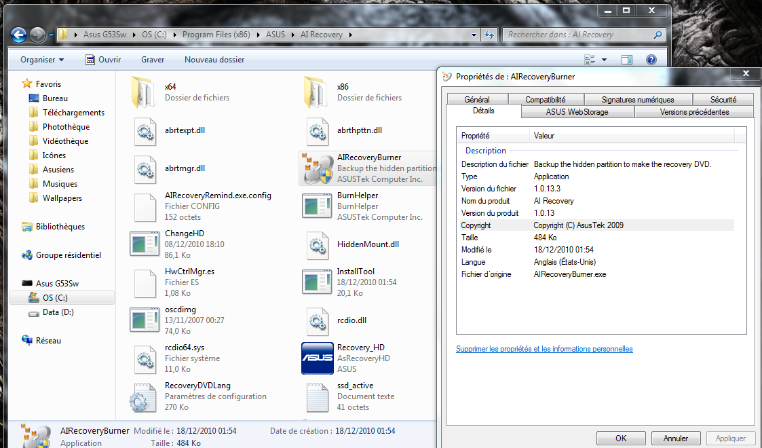
Task: Toggle the preview pane icon
Action: click(x=627, y=60)
